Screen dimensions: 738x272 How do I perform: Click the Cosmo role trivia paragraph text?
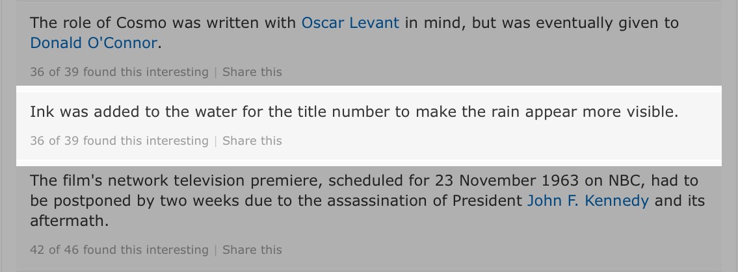tap(354, 32)
